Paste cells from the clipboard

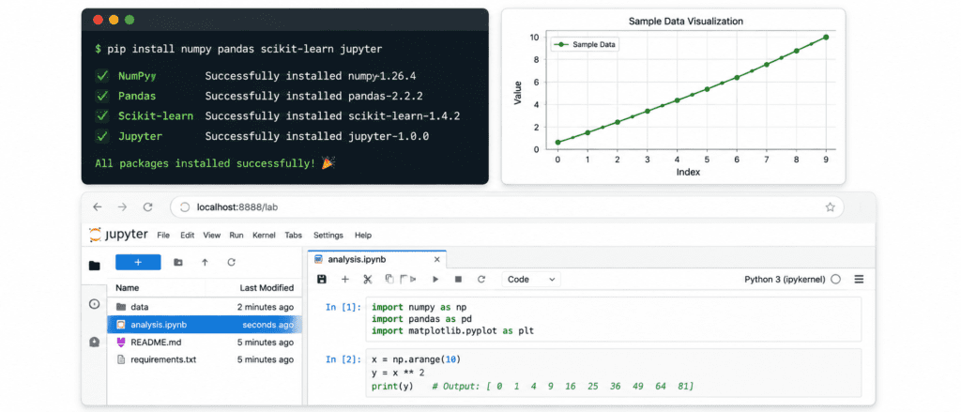click(x=407, y=279)
